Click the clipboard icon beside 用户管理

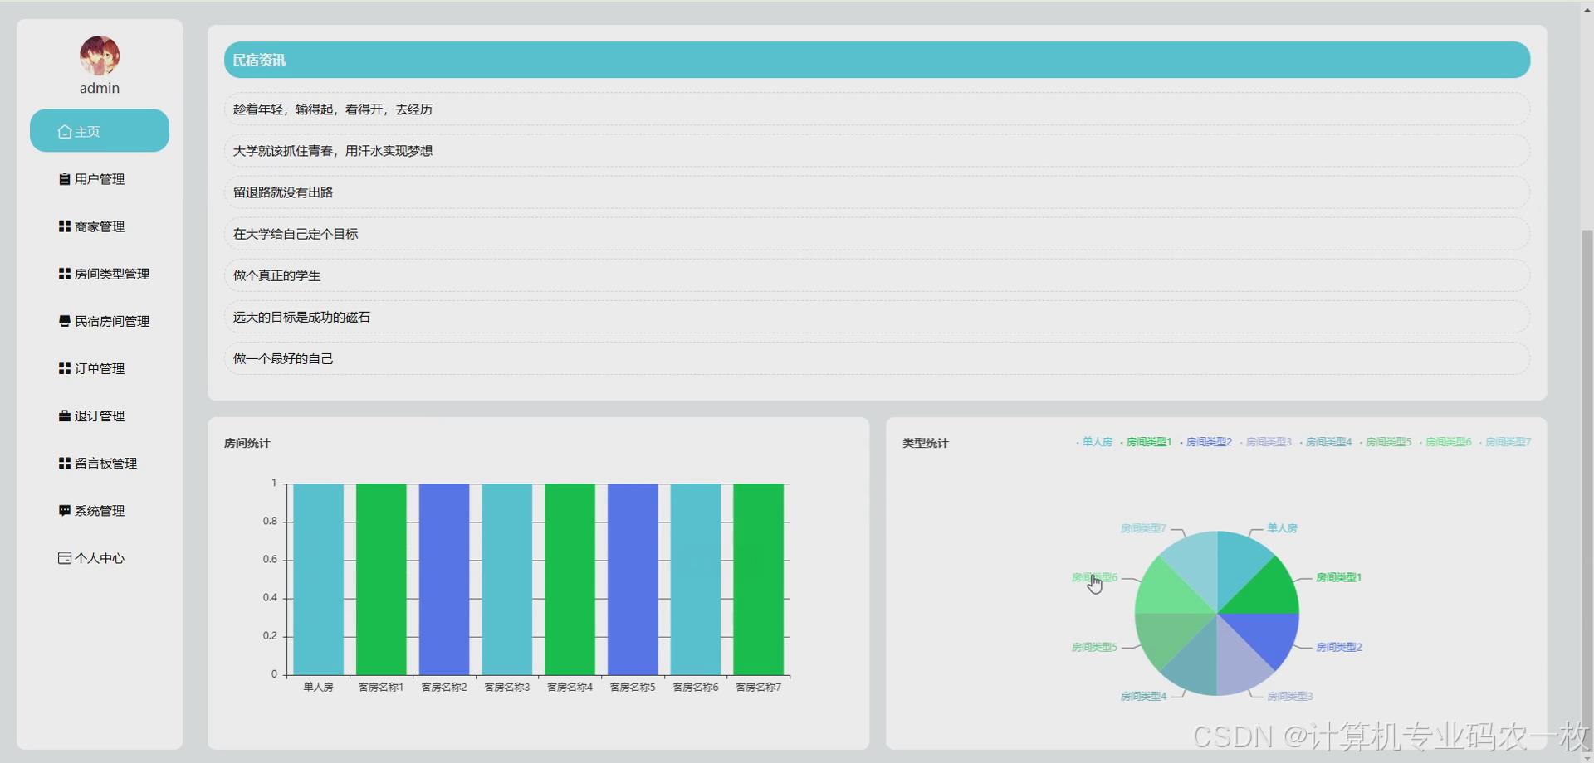click(65, 179)
